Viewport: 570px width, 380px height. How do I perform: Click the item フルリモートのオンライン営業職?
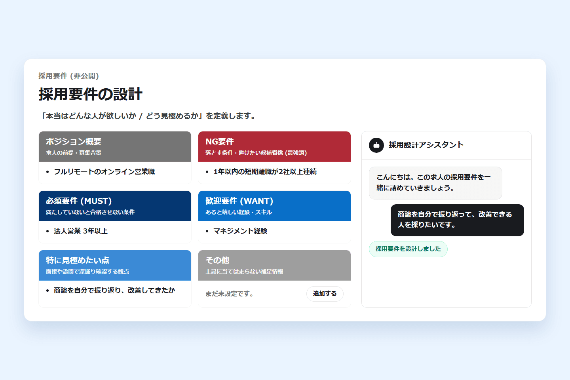(x=104, y=172)
